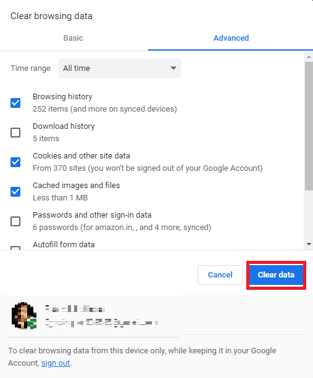Image resolution: width=313 pixels, height=378 pixels.
Task: Tick the Autofill form data checkbox
Action: coord(15,248)
